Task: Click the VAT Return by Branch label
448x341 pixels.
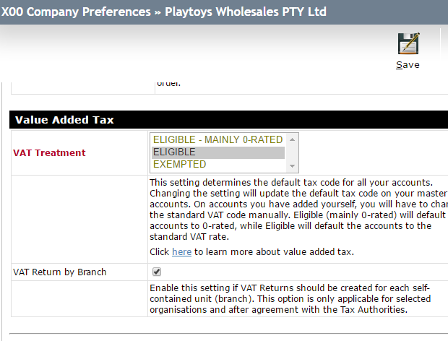Action: [60, 272]
